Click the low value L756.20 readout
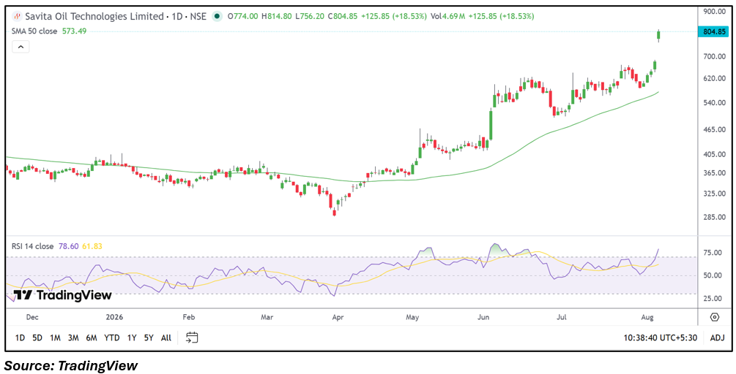 coord(311,16)
